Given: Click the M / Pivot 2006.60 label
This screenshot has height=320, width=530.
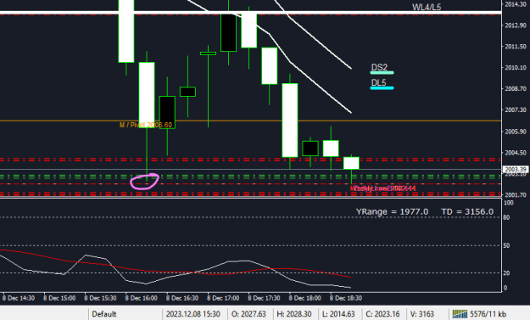Looking at the screenshot, I should [146, 125].
